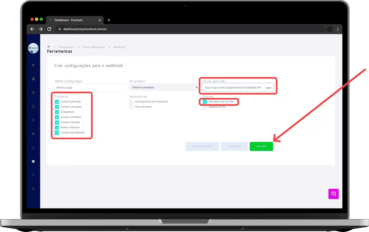This screenshot has width=369, height=232.
Task: Click the profile avatar atop the sidebar
Action: [33, 48]
